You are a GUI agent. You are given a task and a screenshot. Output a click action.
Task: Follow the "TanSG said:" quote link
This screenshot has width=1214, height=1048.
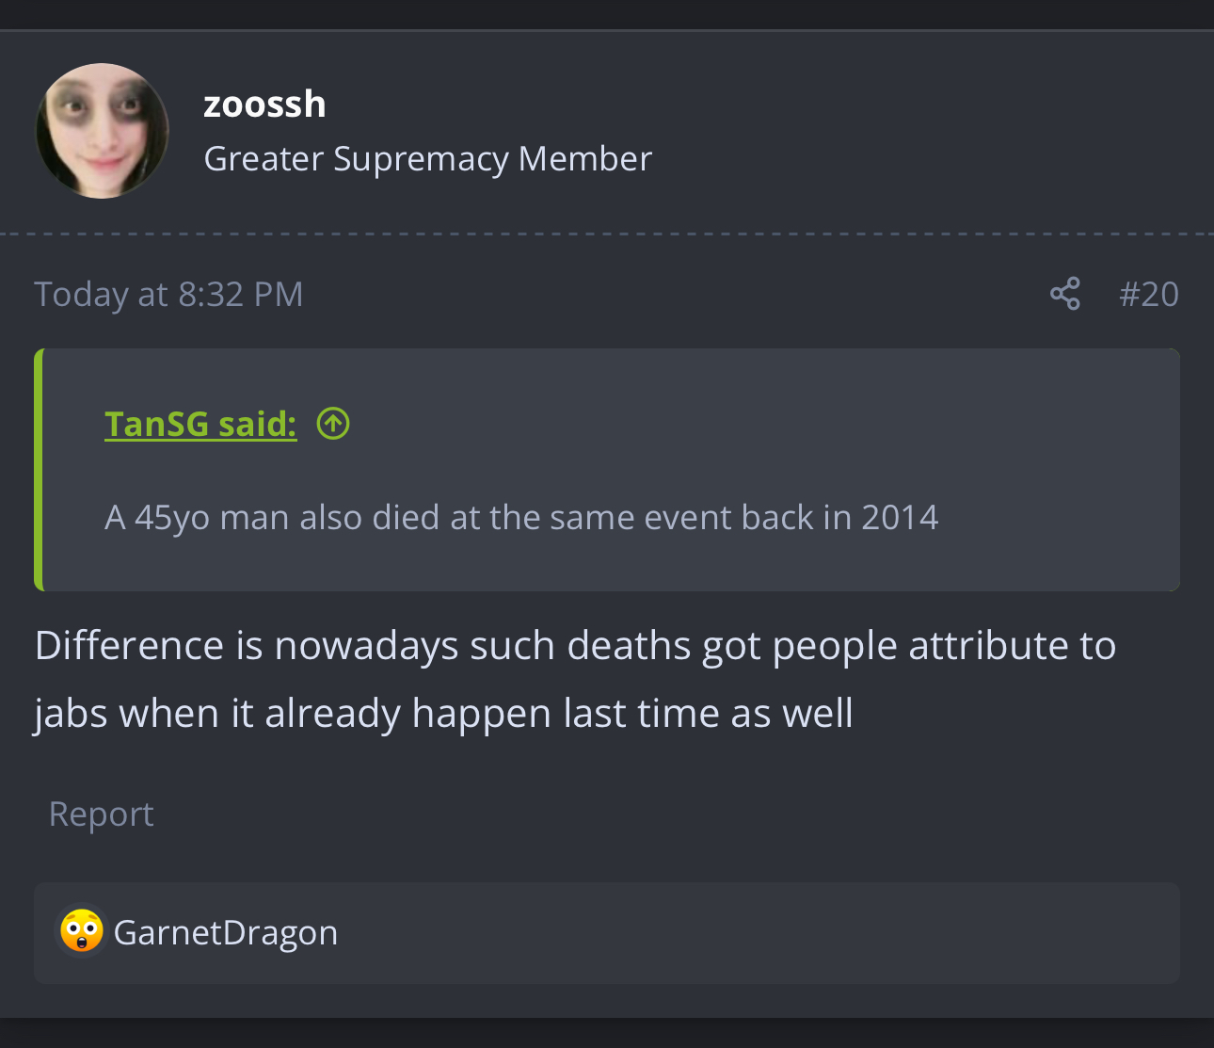[200, 425]
